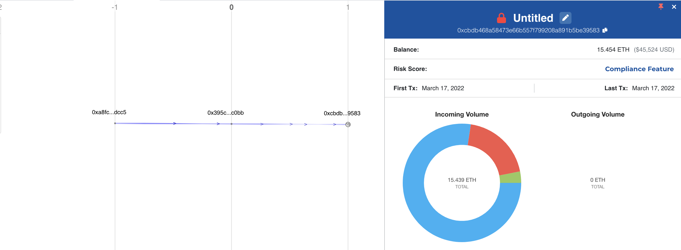Click the Untitled title text
Viewport: 681px width, 250px height.
[533, 18]
